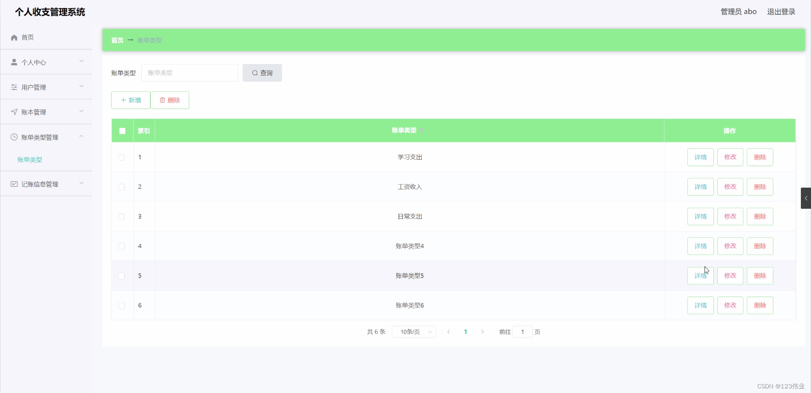Select 账单类型 in the sidebar menu

click(x=30, y=160)
